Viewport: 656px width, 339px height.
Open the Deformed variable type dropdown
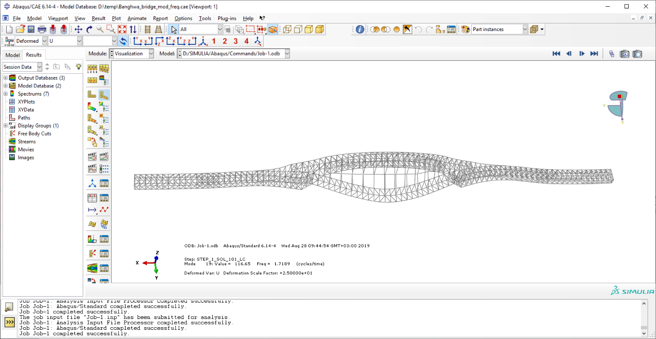point(45,41)
